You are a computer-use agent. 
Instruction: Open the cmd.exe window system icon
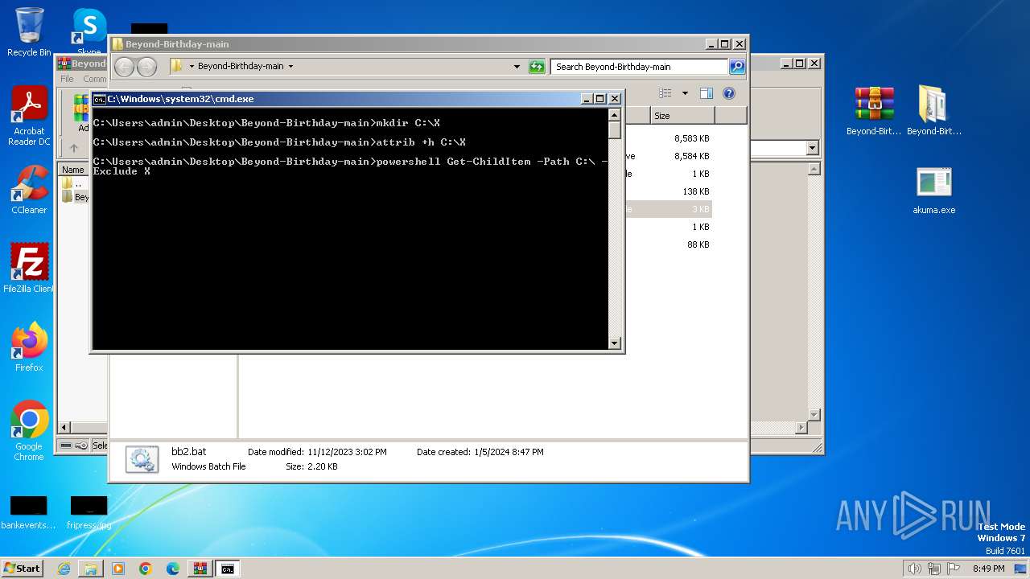[100, 99]
